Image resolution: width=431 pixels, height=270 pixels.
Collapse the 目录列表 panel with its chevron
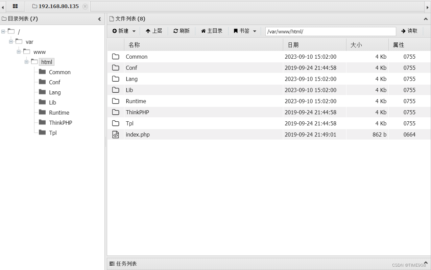pyautogui.click(x=99, y=19)
